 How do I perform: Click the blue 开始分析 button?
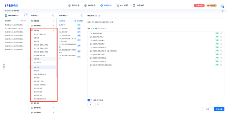point(219,109)
